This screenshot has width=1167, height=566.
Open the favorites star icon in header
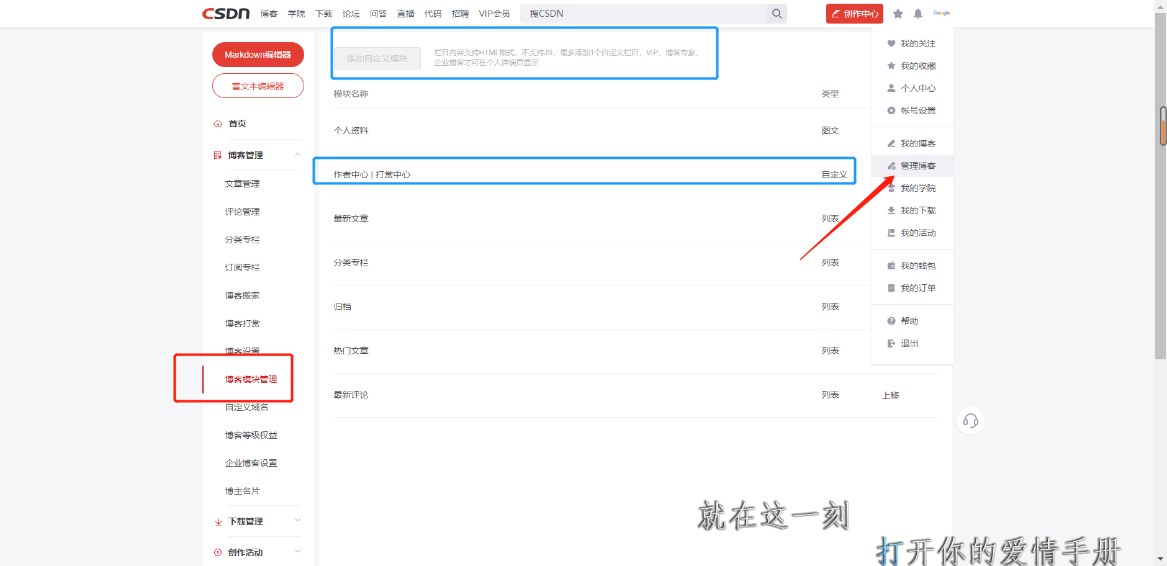tap(898, 14)
